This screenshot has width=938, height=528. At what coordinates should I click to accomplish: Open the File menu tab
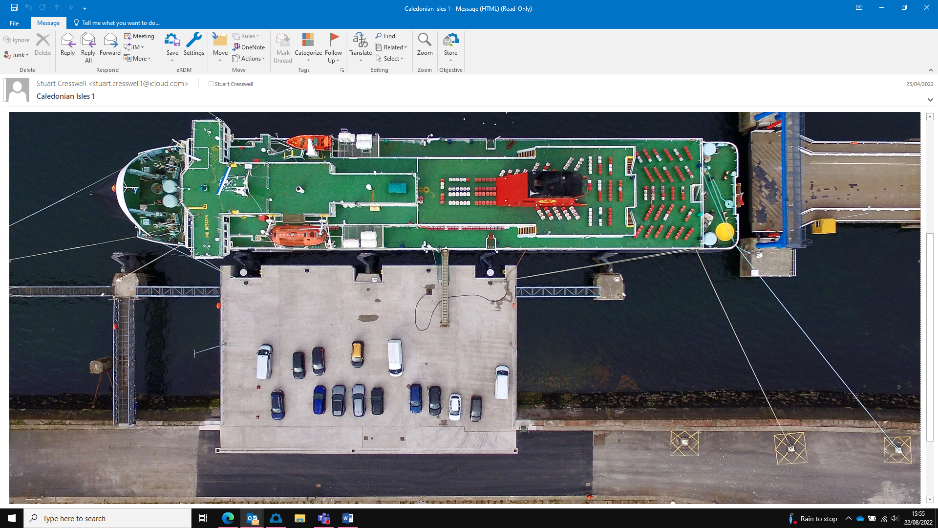(x=14, y=23)
